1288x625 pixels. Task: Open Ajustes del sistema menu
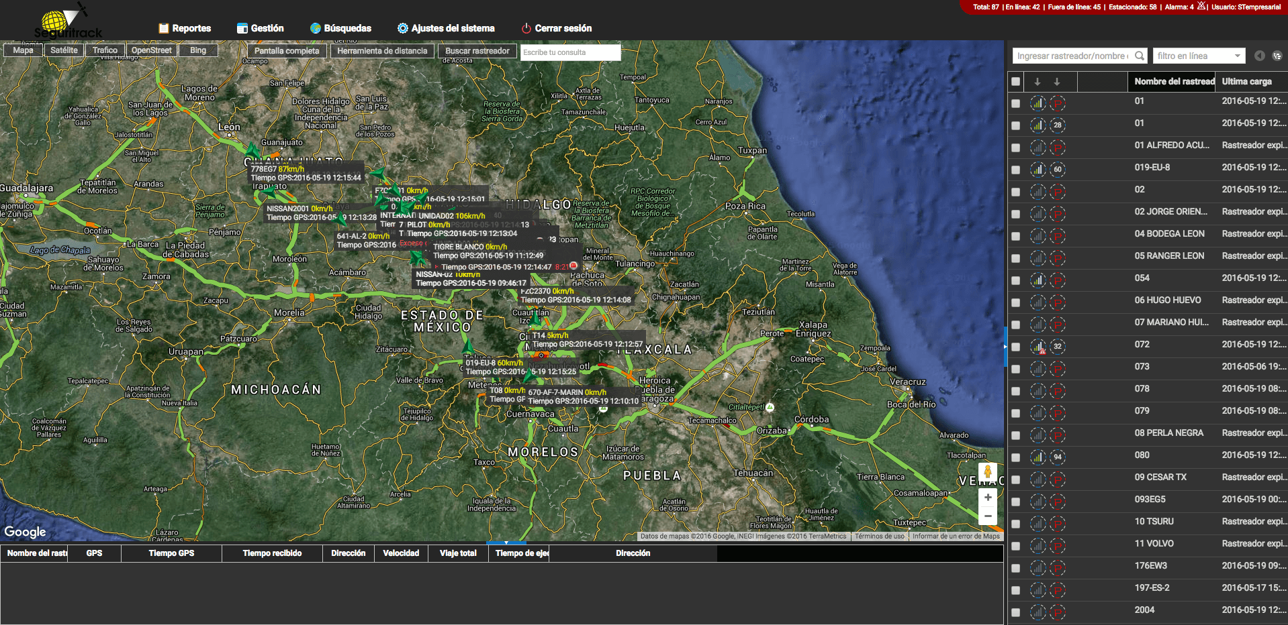tap(446, 28)
